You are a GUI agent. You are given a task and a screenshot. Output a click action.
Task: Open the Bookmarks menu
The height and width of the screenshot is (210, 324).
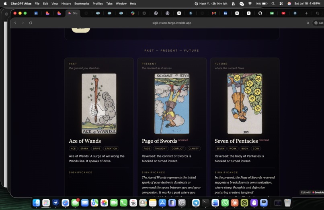82,4
